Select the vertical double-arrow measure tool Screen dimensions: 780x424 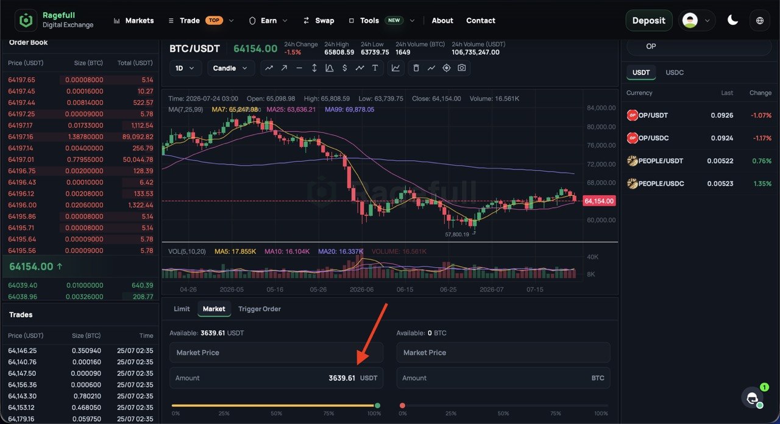(x=314, y=68)
